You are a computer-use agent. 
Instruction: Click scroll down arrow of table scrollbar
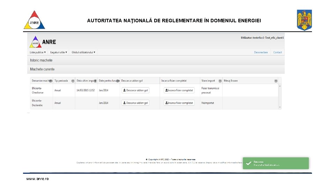point(280,107)
